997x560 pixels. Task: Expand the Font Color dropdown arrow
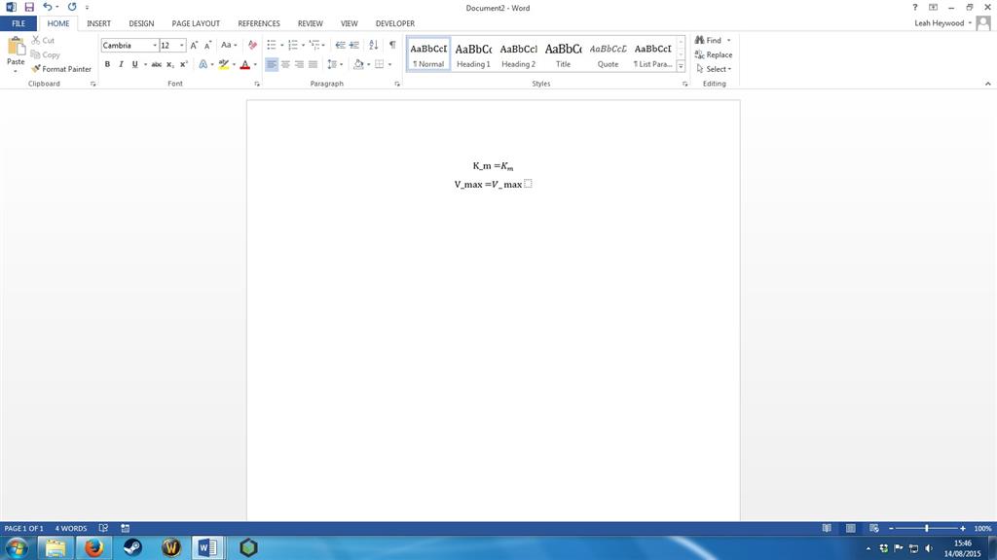click(255, 64)
